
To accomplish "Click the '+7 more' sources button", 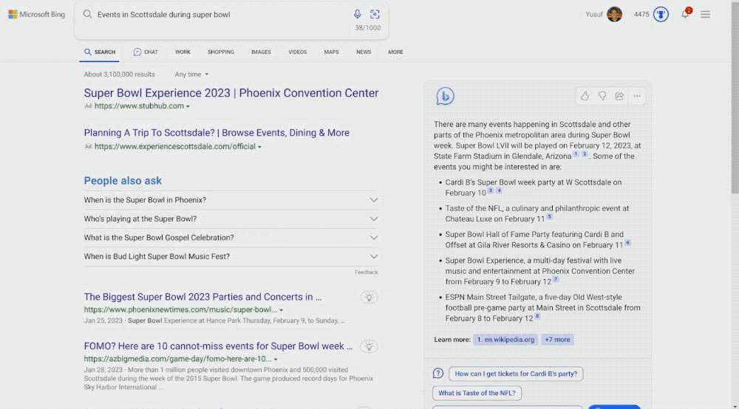I will pos(557,340).
